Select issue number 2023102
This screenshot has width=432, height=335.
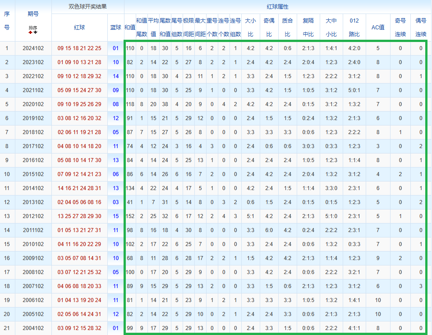tap(33, 62)
